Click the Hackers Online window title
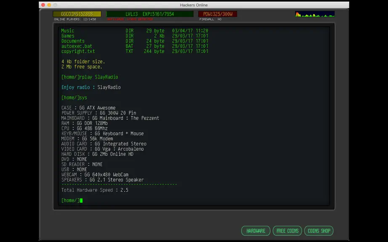 coord(194,5)
